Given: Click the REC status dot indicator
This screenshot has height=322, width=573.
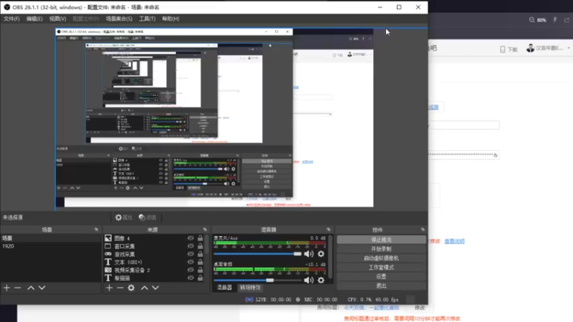Looking at the screenshot, I should [298, 299].
